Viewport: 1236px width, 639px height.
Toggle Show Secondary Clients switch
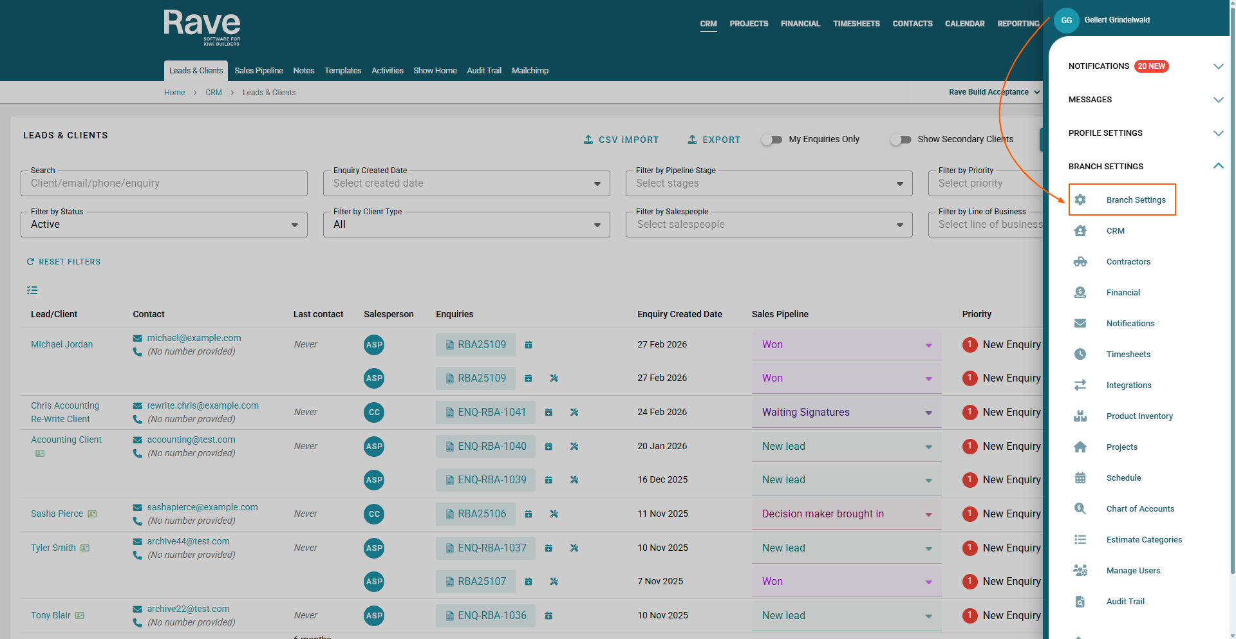(x=901, y=140)
